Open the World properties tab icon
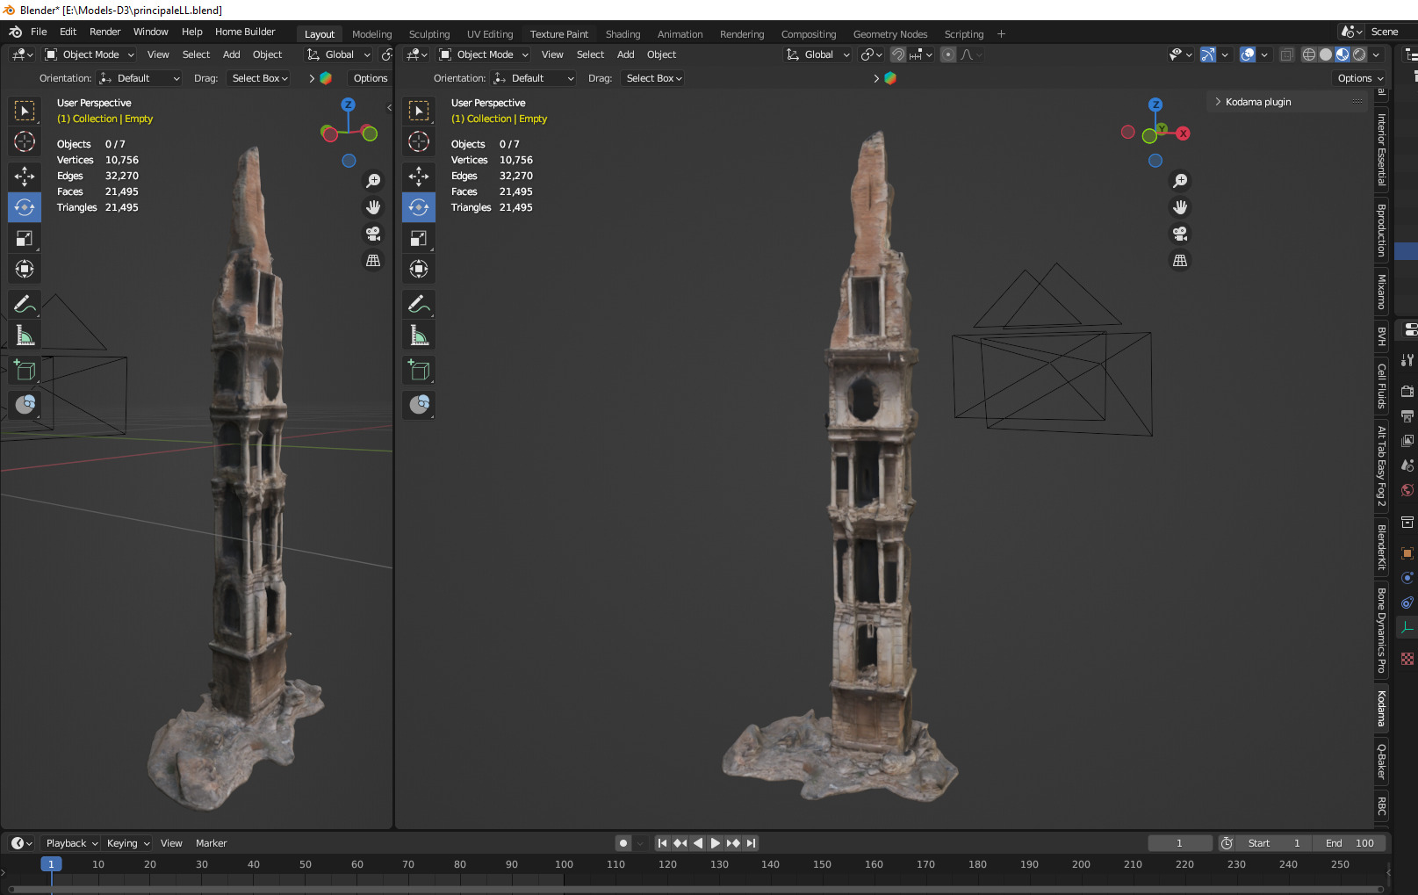The height and width of the screenshot is (895, 1418). (x=1407, y=490)
